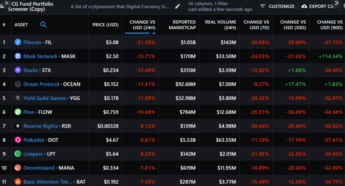Click the asset search magnifier icon

[43, 25]
